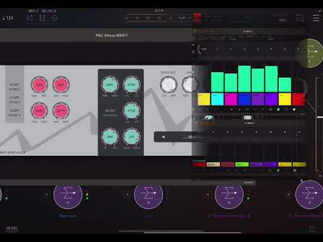Click the shortest sixth green step bar
Viewport: 323px width, 242px height.
click(285, 85)
